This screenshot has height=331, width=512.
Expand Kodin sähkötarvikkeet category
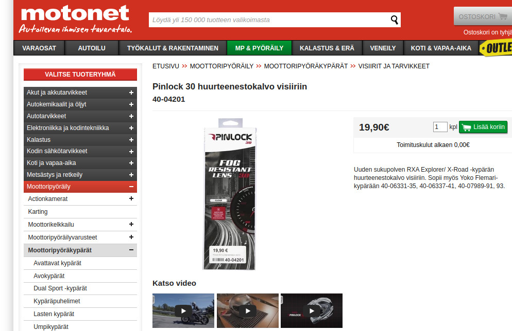131,152
